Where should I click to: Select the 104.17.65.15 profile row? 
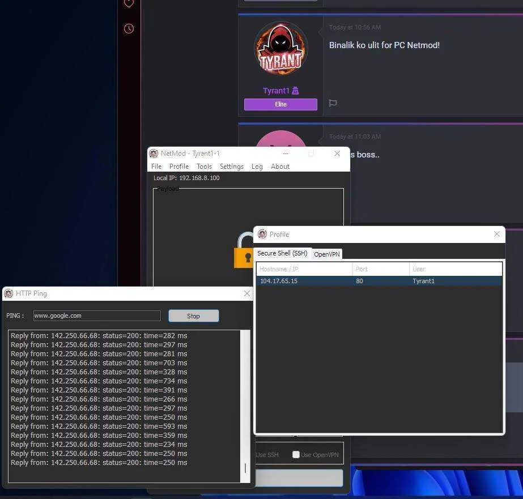point(379,281)
